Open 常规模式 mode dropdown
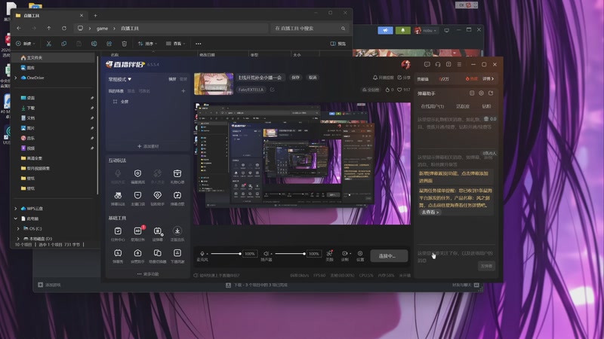604x339 pixels. (120, 79)
